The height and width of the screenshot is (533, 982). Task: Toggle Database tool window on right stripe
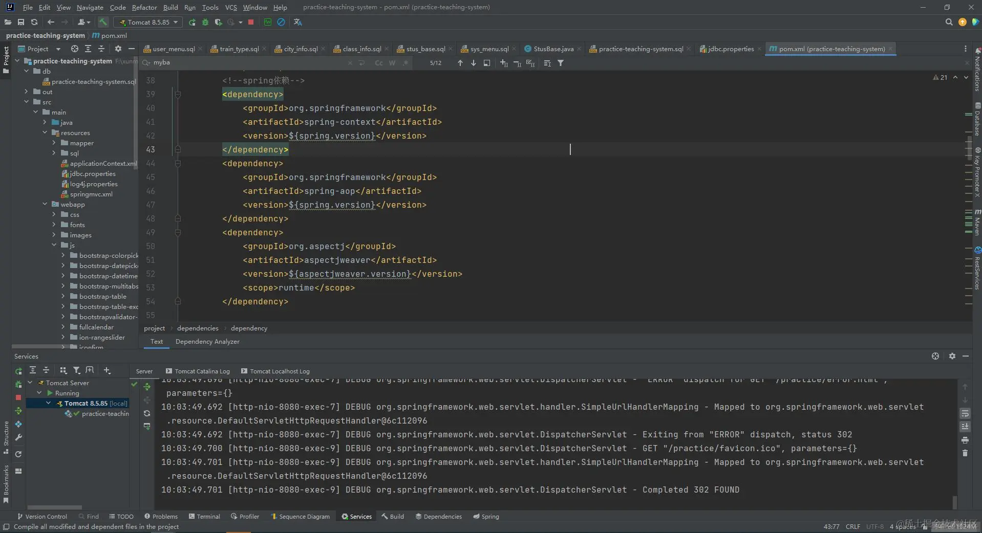(977, 119)
